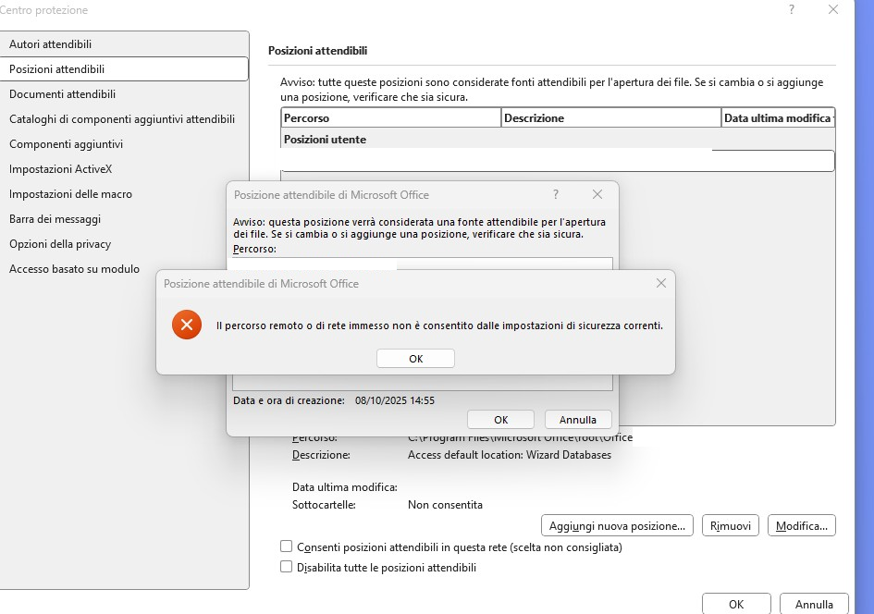Click OK next to Annulla in path dialog
This screenshot has height=614, width=874.
(x=500, y=420)
